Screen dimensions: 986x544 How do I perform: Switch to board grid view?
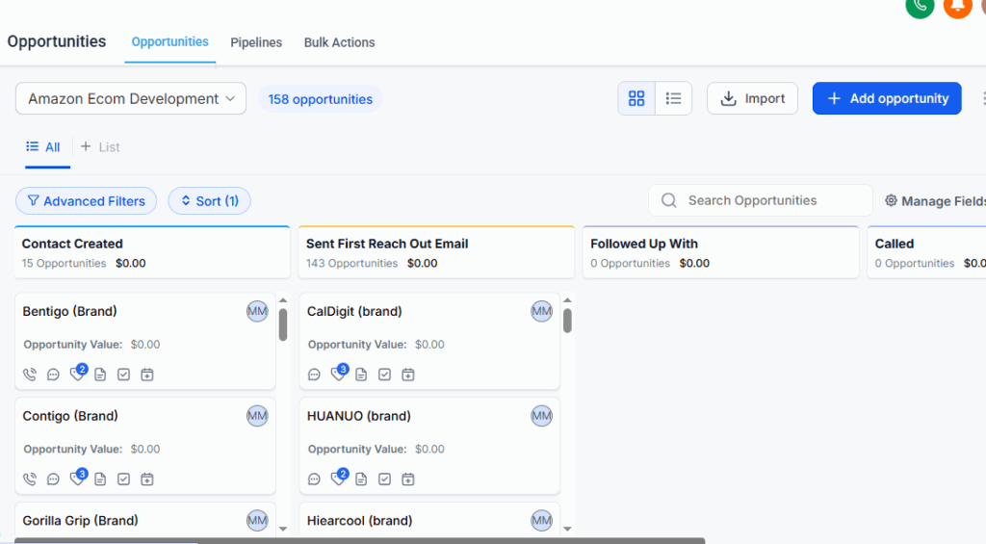point(636,98)
